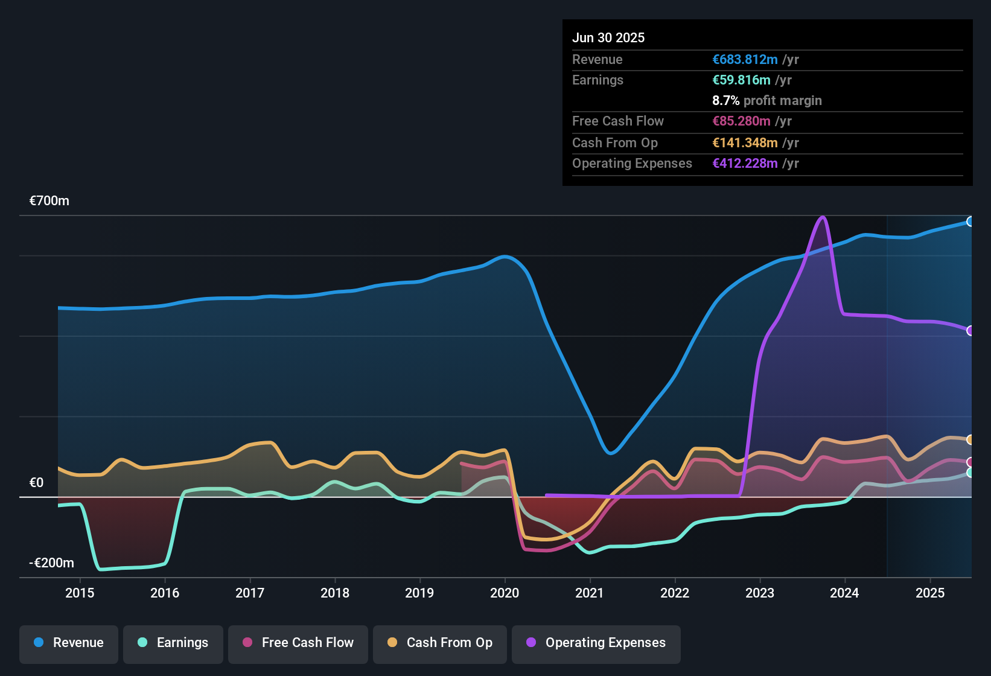Select the 2020 label on the x-axis
This screenshot has height=676, width=991.
[x=505, y=593]
